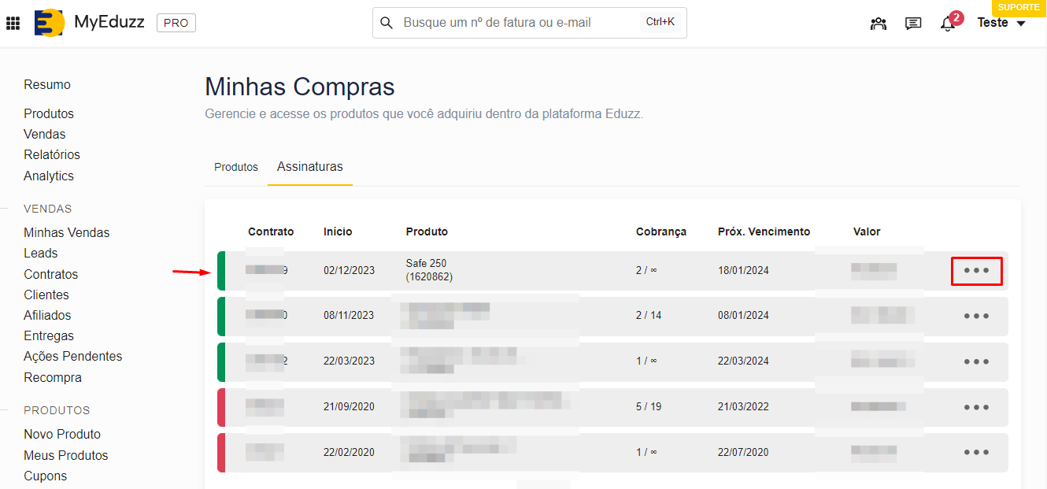Expand the Teste user account dropdown
Viewport: 1047px width, 489px height.
pyautogui.click(x=1001, y=24)
